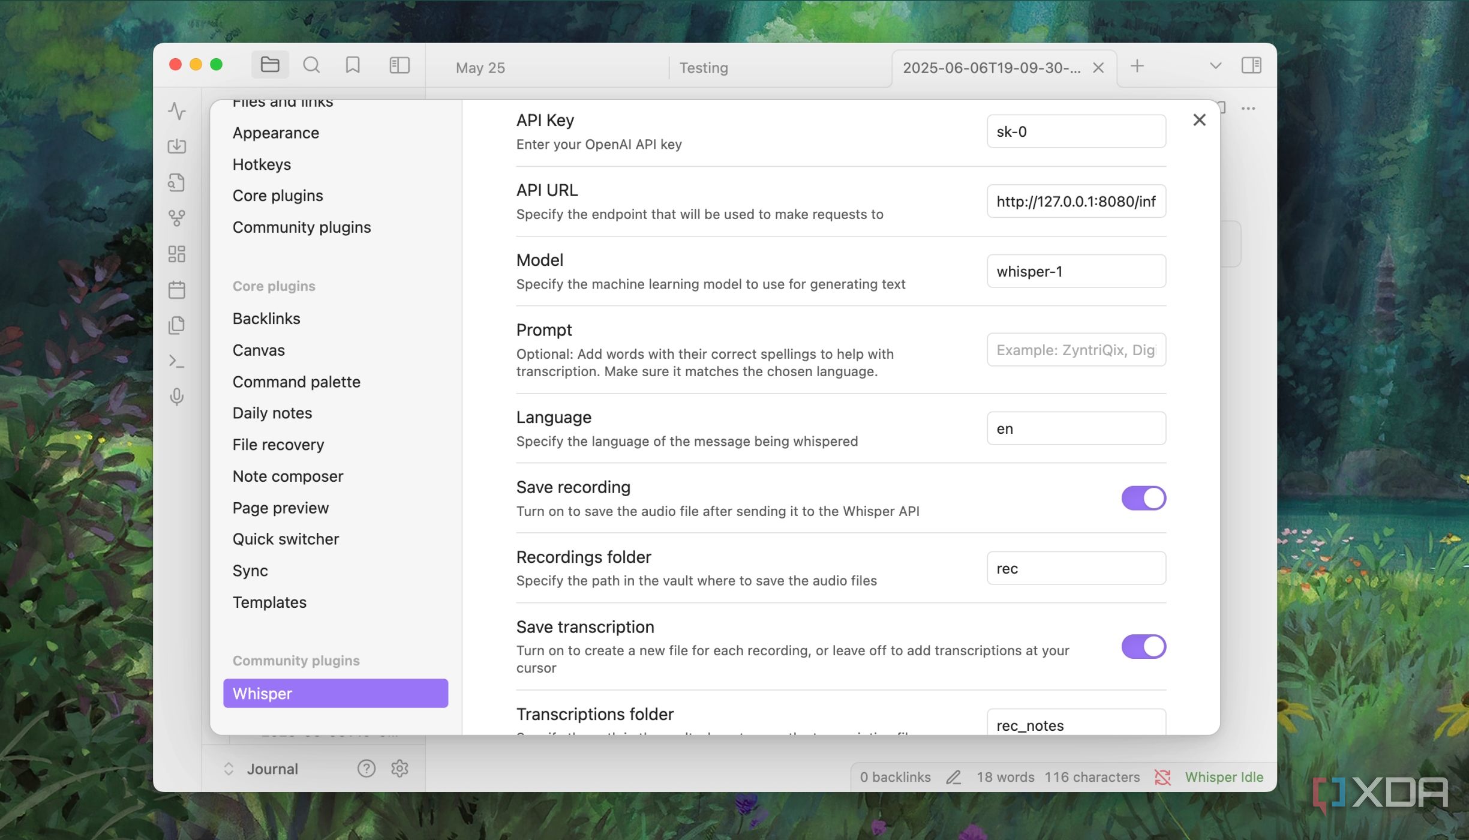
Task: Expand the tab list dropdown chevron
Action: tap(1215, 65)
